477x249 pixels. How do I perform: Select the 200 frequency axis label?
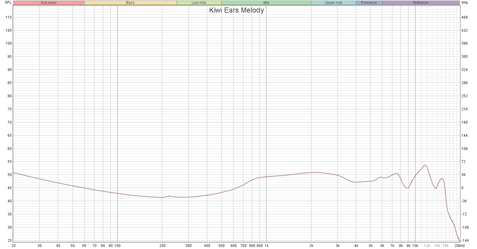(162, 246)
